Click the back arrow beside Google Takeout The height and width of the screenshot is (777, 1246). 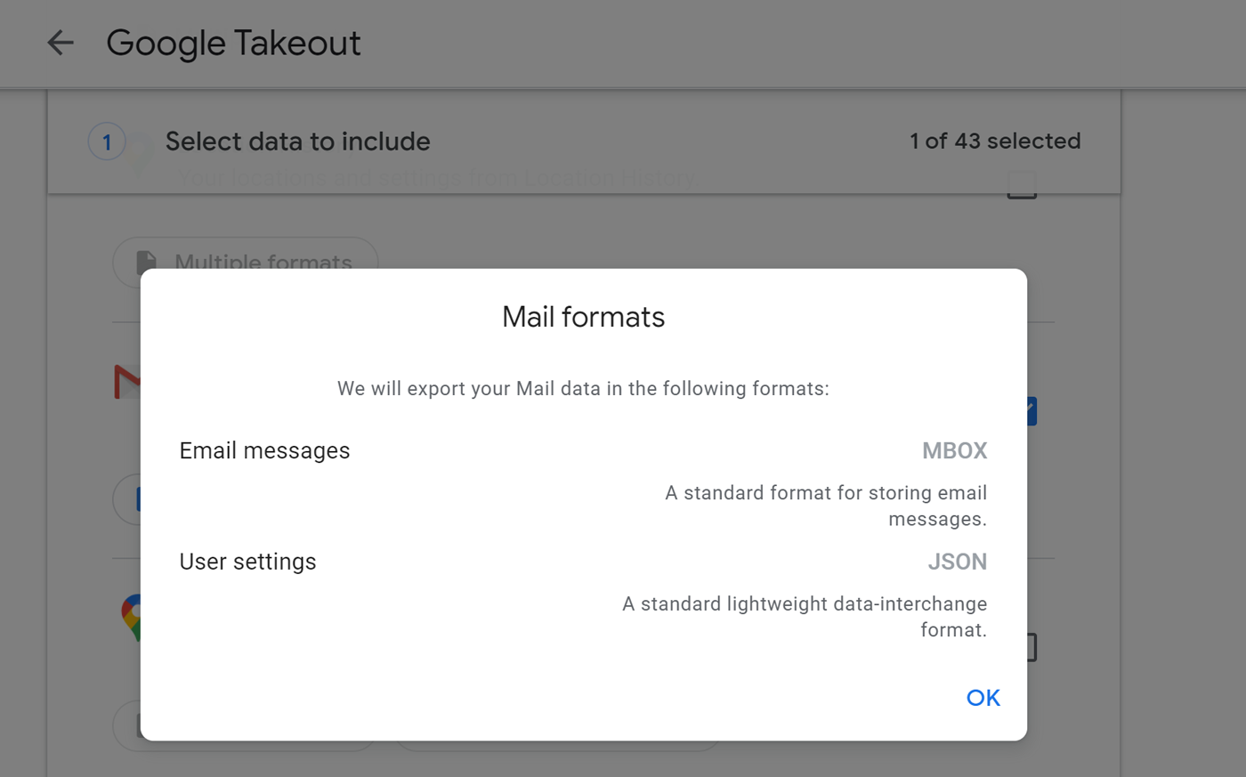point(61,43)
